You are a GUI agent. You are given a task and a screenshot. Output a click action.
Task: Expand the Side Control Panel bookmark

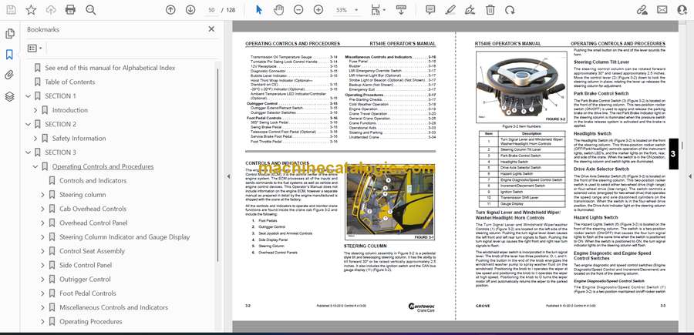(42, 265)
